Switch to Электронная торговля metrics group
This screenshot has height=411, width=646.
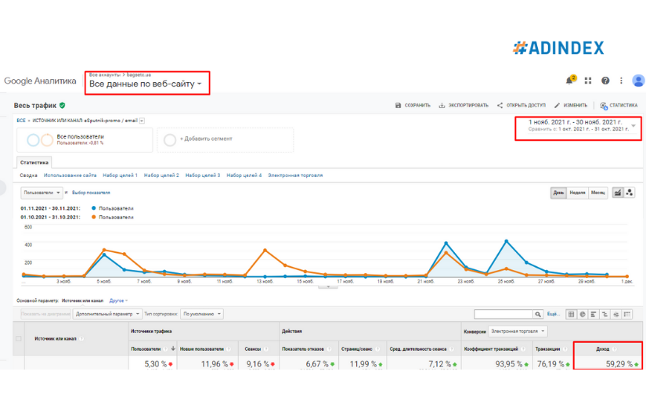coord(295,175)
